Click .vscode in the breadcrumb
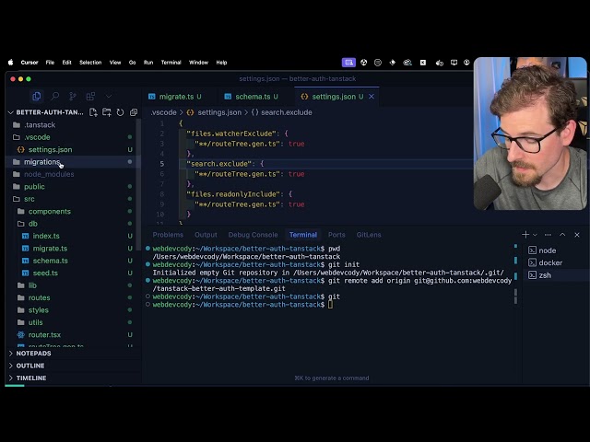 (164, 112)
